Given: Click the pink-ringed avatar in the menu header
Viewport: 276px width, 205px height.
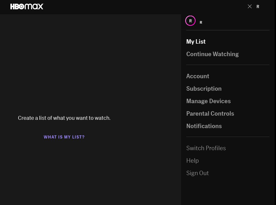Looking at the screenshot, I should pyautogui.click(x=190, y=21).
